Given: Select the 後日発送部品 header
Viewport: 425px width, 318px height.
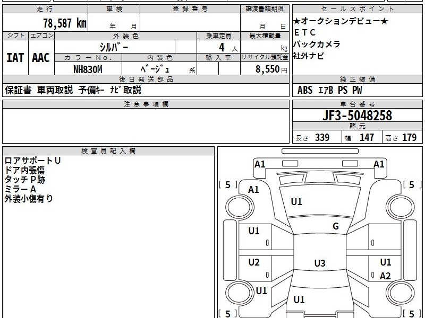Looking at the screenshot, I should pos(146,79).
